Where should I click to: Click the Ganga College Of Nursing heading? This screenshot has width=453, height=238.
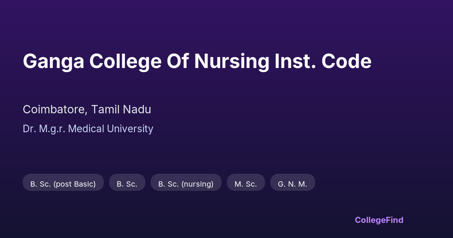click(197, 61)
